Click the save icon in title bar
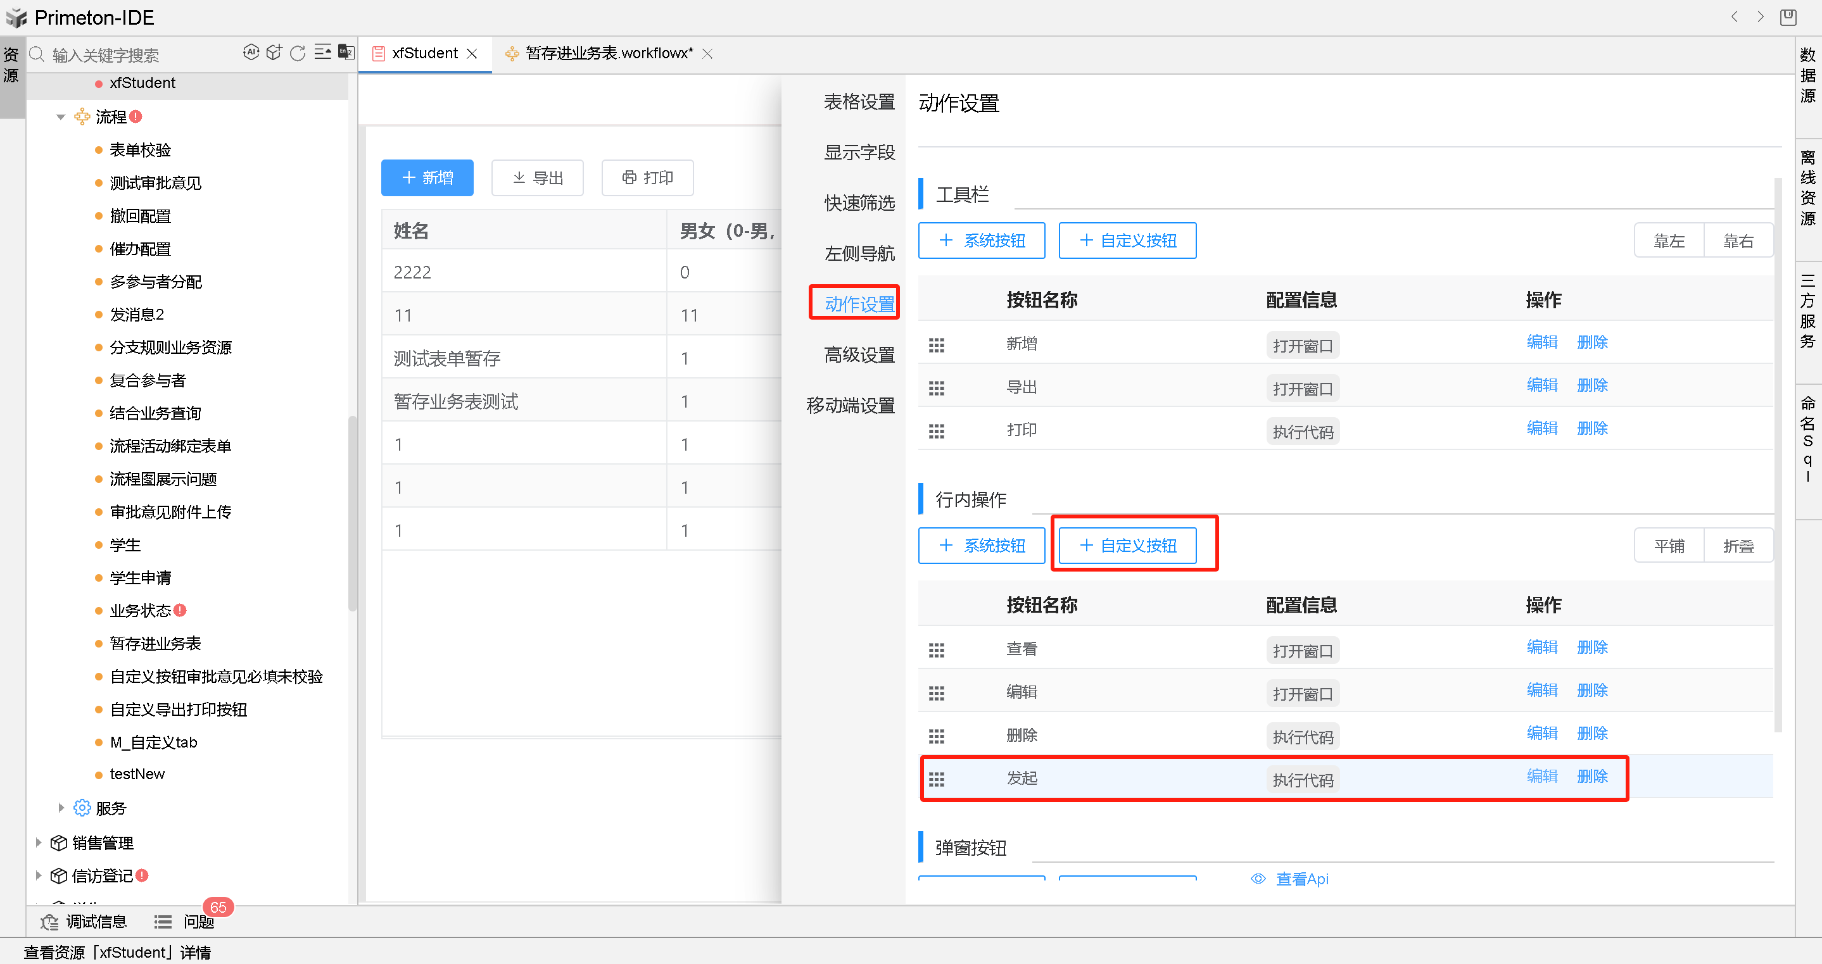Screen dimensions: 1822x964 [1788, 17]
